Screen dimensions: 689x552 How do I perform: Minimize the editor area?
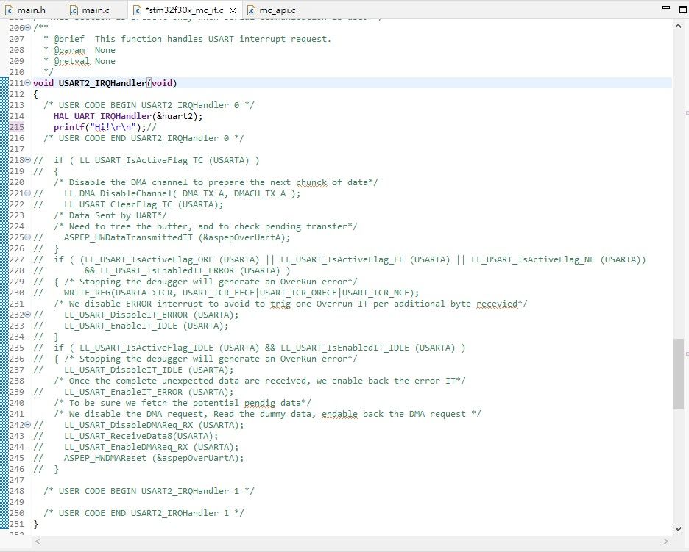(665, 8)
